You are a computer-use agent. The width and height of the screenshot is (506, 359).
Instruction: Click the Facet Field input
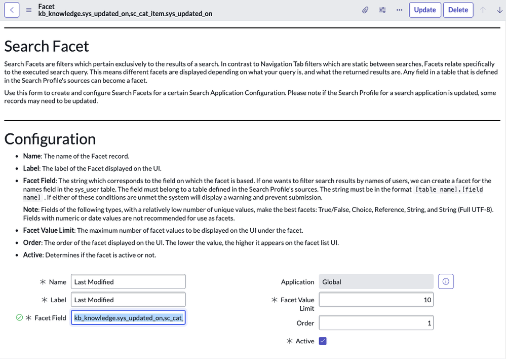[128, 317]
